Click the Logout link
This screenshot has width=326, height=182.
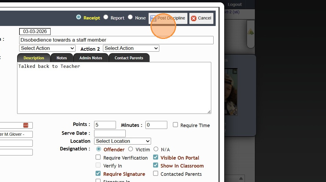coord(235,4)
